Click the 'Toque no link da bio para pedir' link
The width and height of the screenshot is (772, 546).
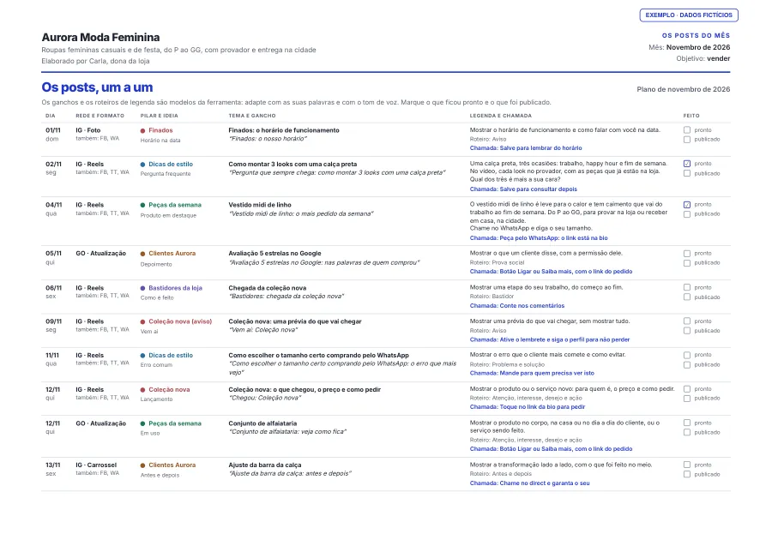pyautogui.click(x=528, y=407)
